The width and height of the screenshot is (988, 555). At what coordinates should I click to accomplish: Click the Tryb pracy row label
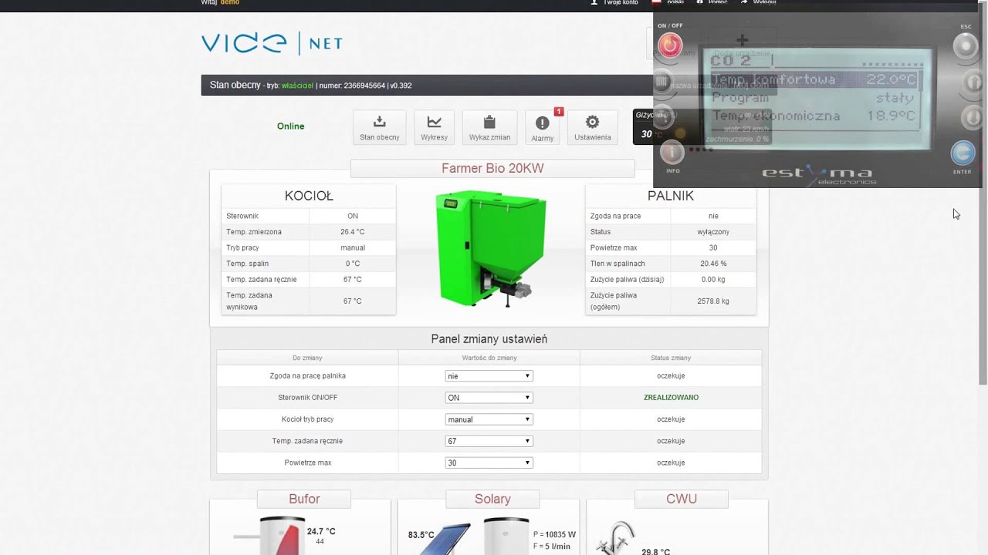pyautogui.click(x=242, y=247)
